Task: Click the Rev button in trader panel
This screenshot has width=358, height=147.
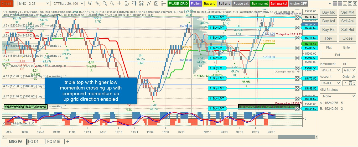Action: pos(329,38)
